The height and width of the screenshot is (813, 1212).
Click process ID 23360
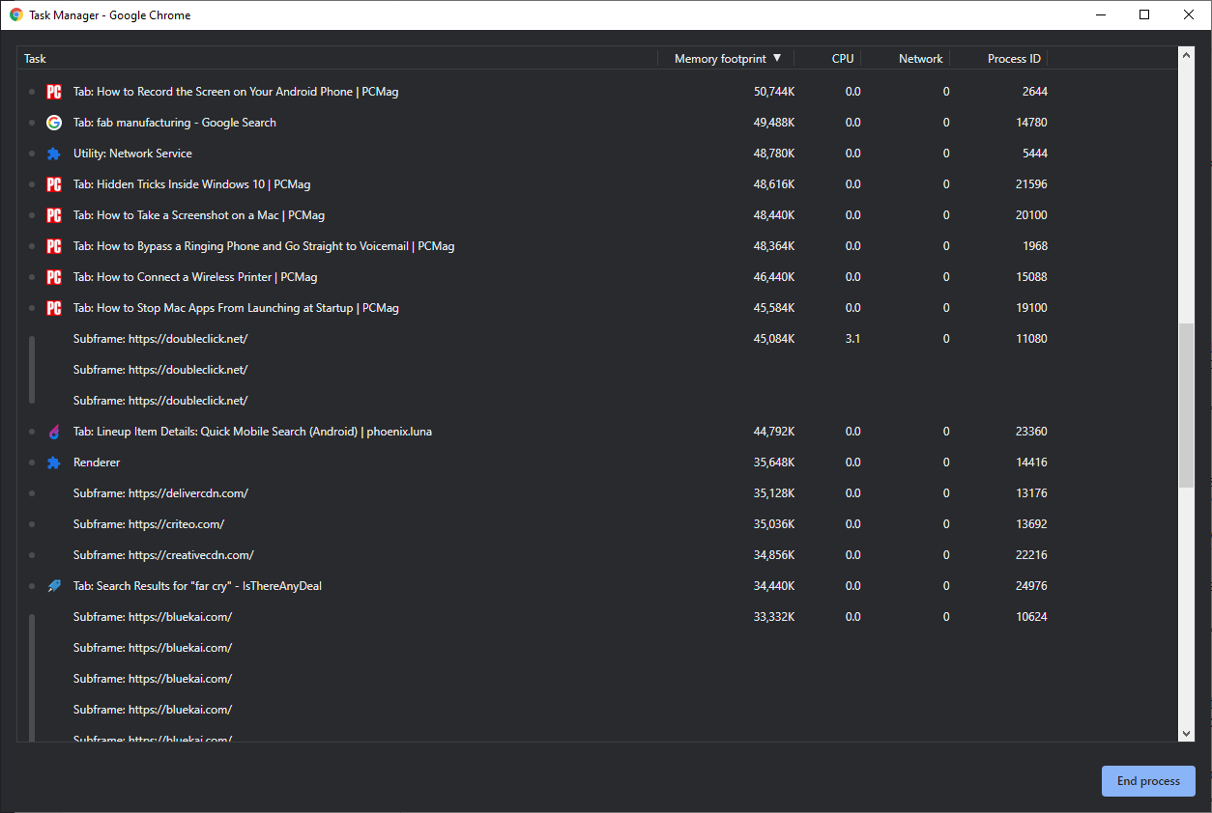pos(1031,432)
